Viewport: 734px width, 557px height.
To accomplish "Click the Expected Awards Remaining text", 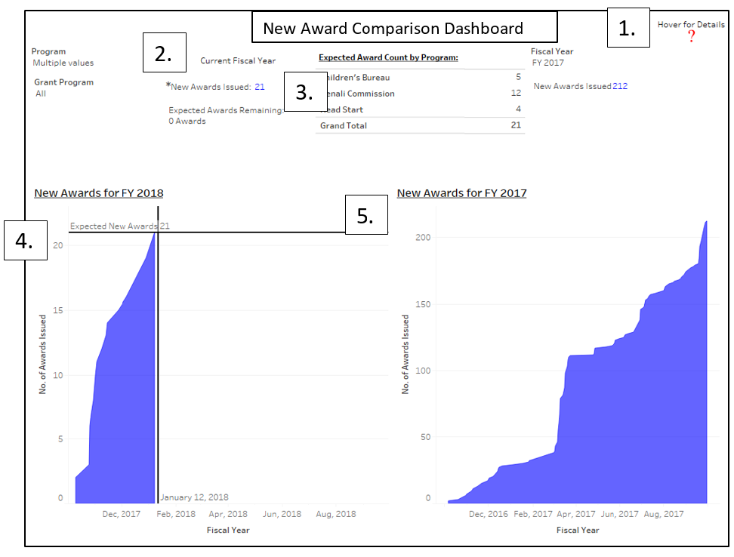I will [x=225, y=110].
